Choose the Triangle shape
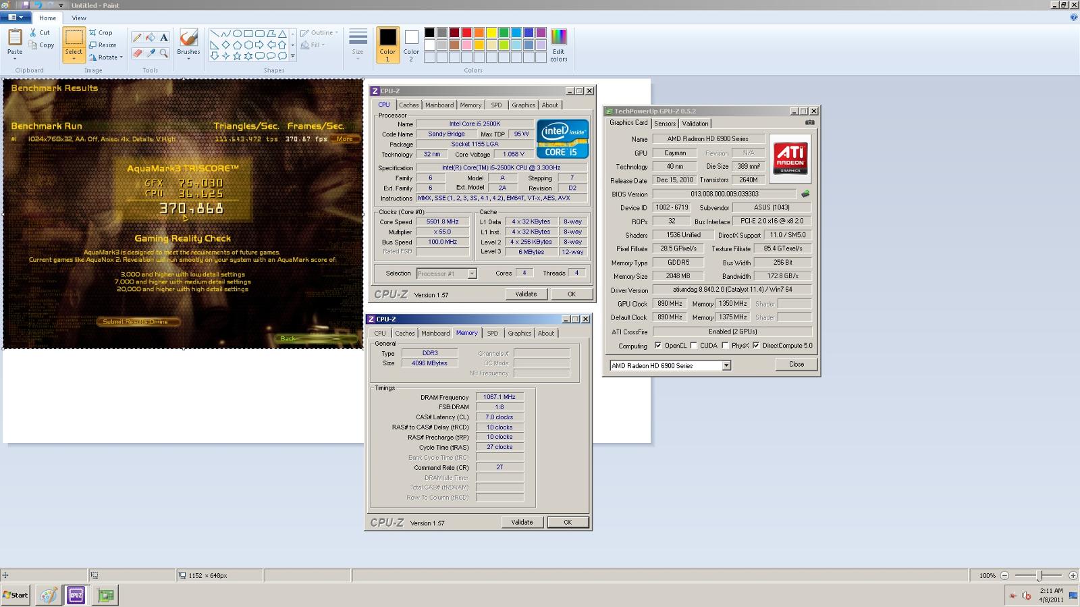 [282, 34]
